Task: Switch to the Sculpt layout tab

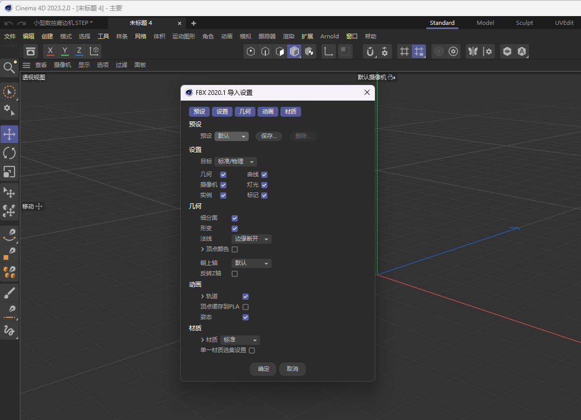Action: point(524,23)
